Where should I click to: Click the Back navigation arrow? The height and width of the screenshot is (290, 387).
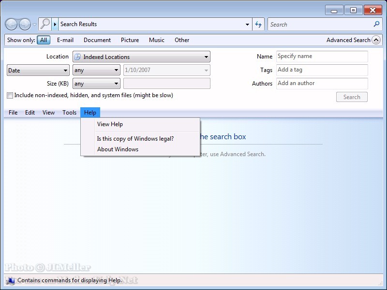click(x=12, y=24)
